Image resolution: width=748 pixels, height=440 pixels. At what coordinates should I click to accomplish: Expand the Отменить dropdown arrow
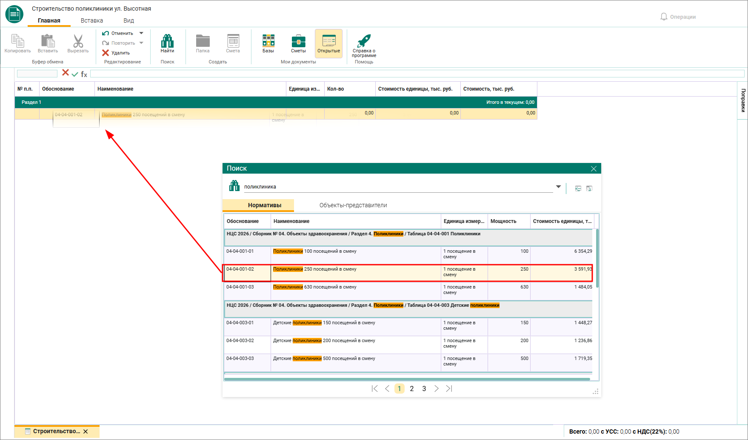tap(141, 33)
